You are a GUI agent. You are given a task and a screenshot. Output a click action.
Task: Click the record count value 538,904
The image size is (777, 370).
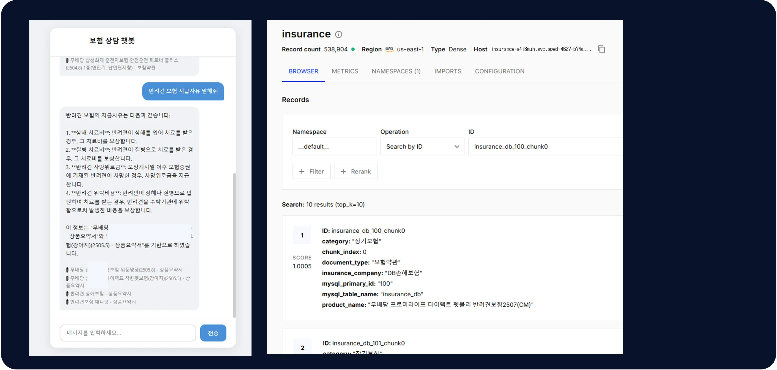(x=336, y=49)
